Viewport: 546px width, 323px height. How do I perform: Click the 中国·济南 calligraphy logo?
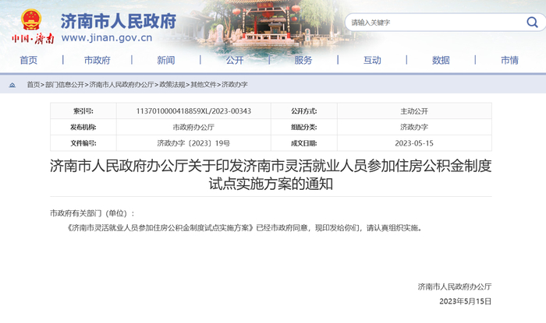[33, 38]
